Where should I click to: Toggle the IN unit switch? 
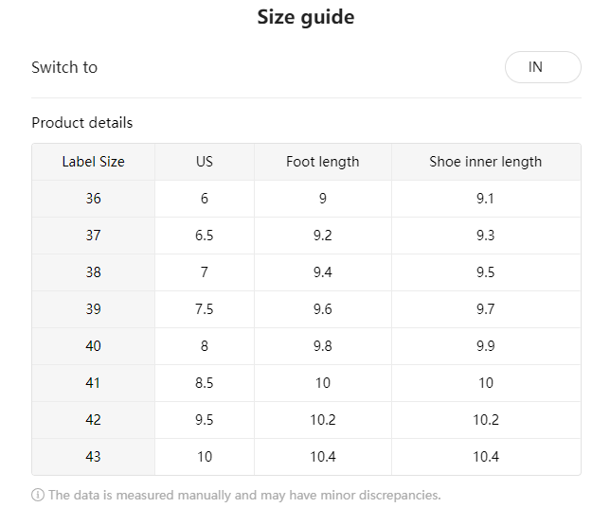point(543,67)
